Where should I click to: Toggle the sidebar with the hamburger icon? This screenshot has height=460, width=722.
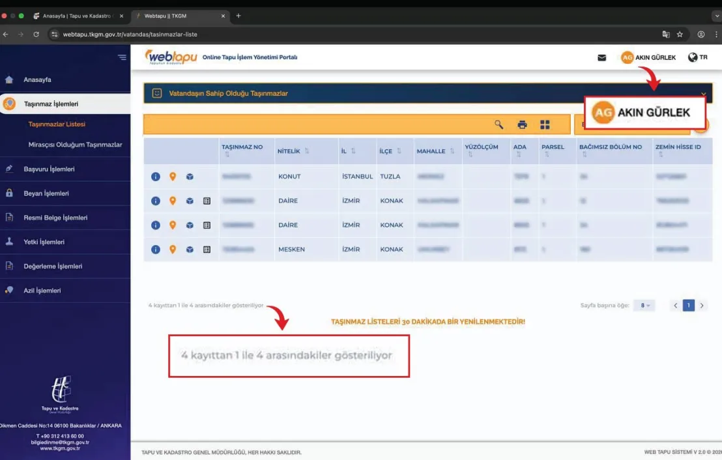tap(121, 57)
